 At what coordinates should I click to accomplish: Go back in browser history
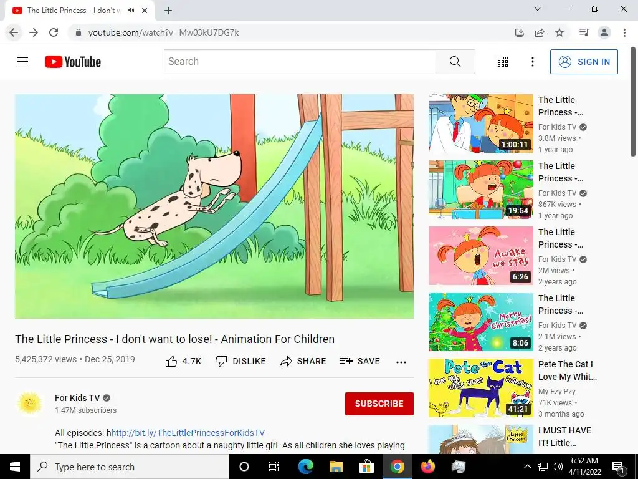[14, 32]
